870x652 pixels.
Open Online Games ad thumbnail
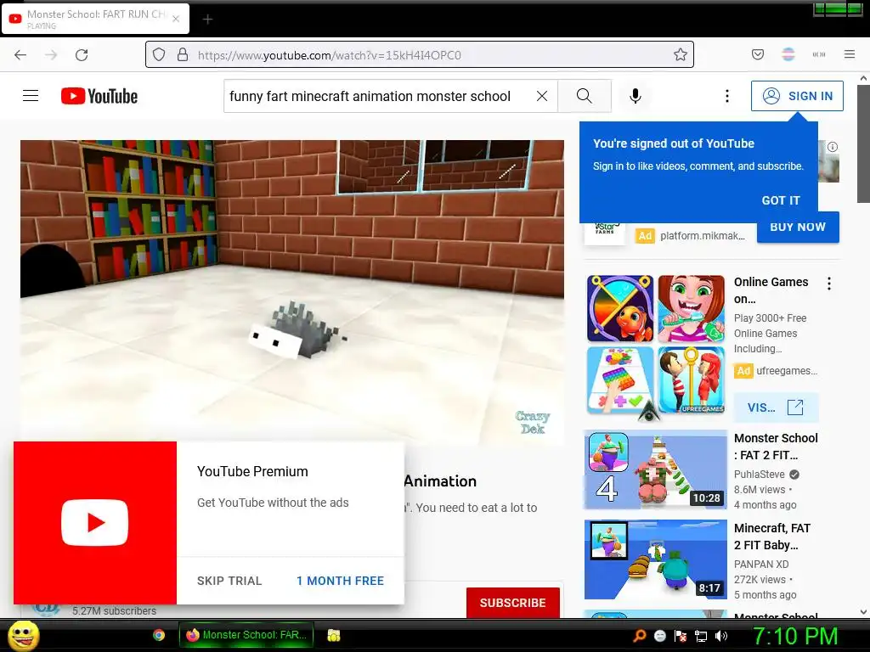click(x=655, y=345)
